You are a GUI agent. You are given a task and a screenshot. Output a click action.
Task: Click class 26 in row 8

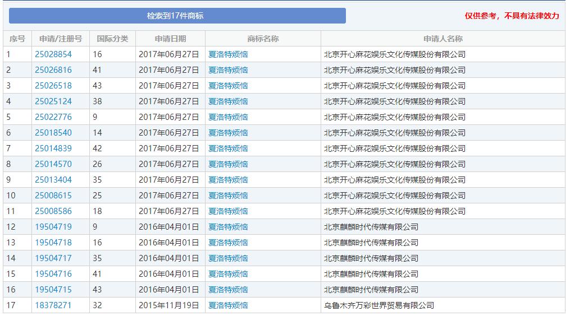97,164
